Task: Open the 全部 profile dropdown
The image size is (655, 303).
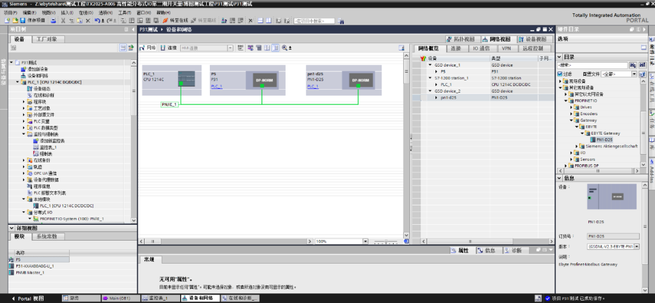Action: pyautogui.click(x=634, y=74)
